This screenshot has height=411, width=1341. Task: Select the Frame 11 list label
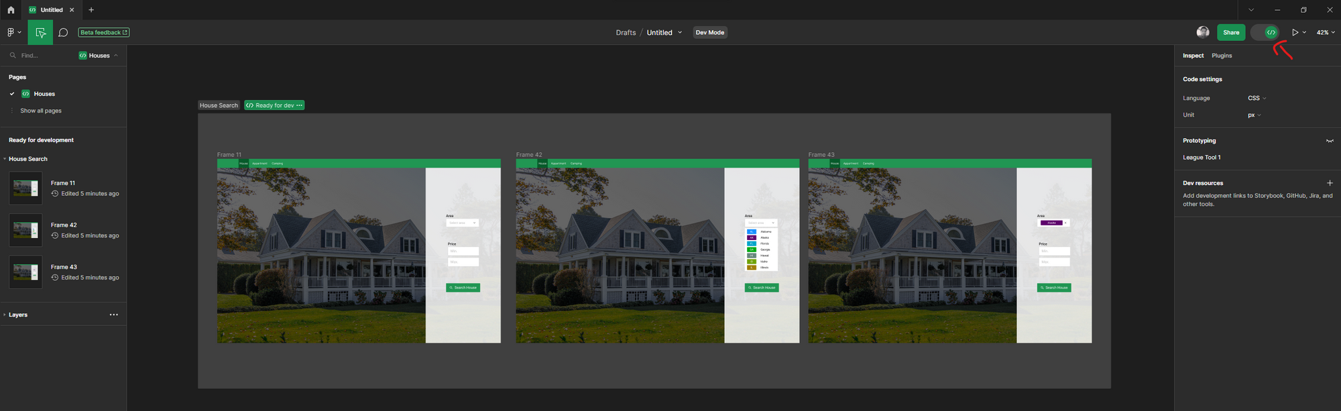click(x=63, y=183)
